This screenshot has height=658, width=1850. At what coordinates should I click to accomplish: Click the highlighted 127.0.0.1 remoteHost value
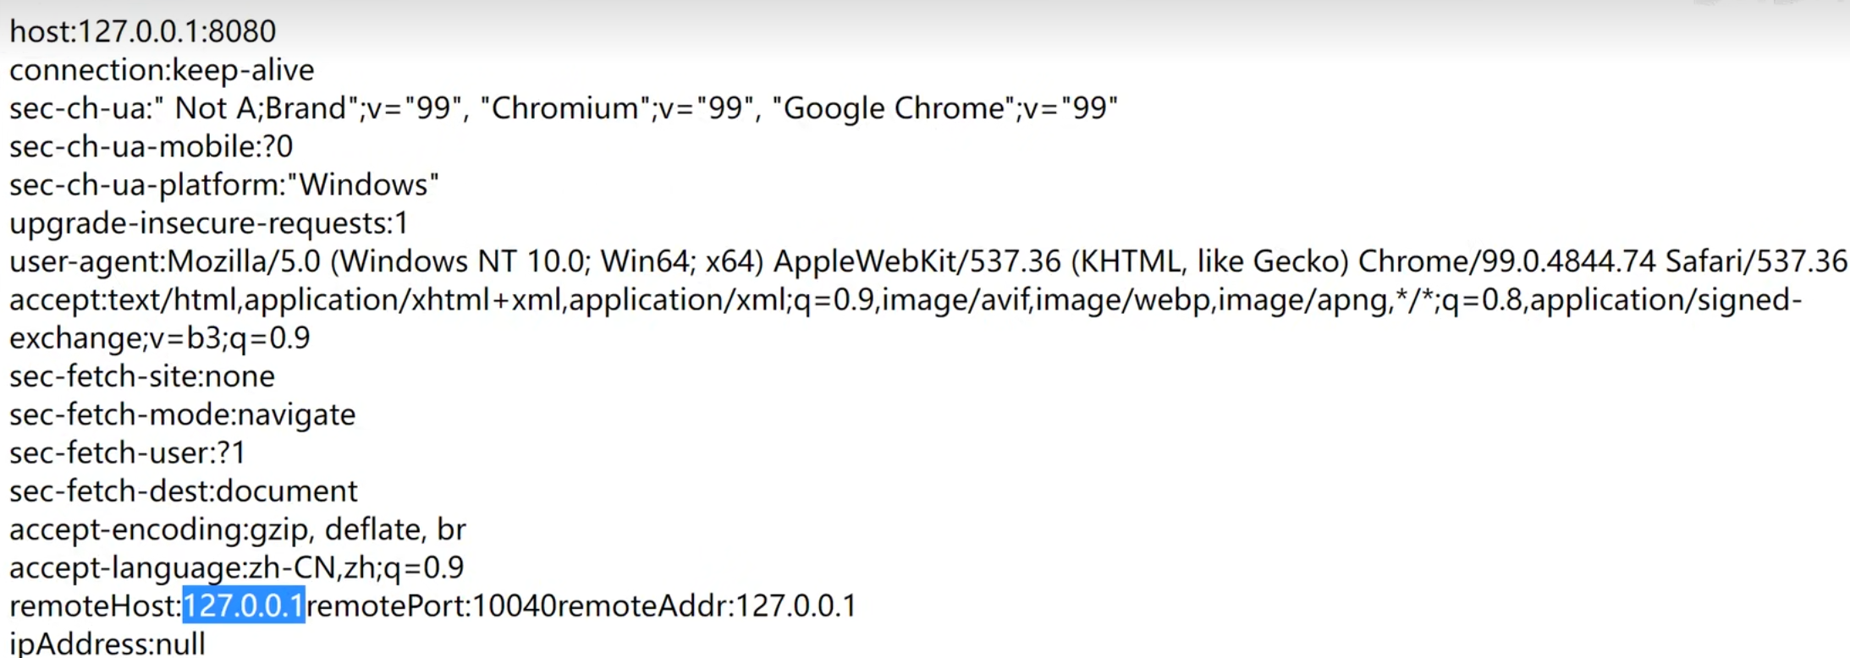coord(244,606)
